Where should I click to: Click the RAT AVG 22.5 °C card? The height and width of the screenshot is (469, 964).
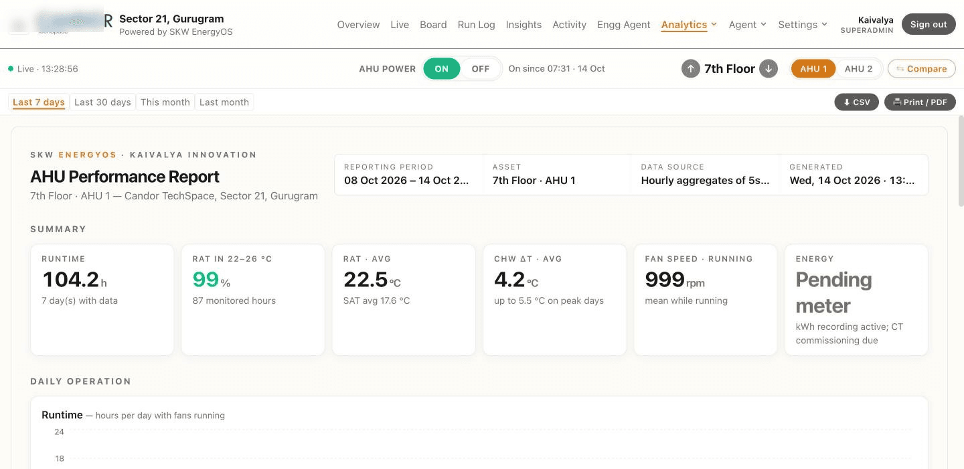(x=404, y=300)
